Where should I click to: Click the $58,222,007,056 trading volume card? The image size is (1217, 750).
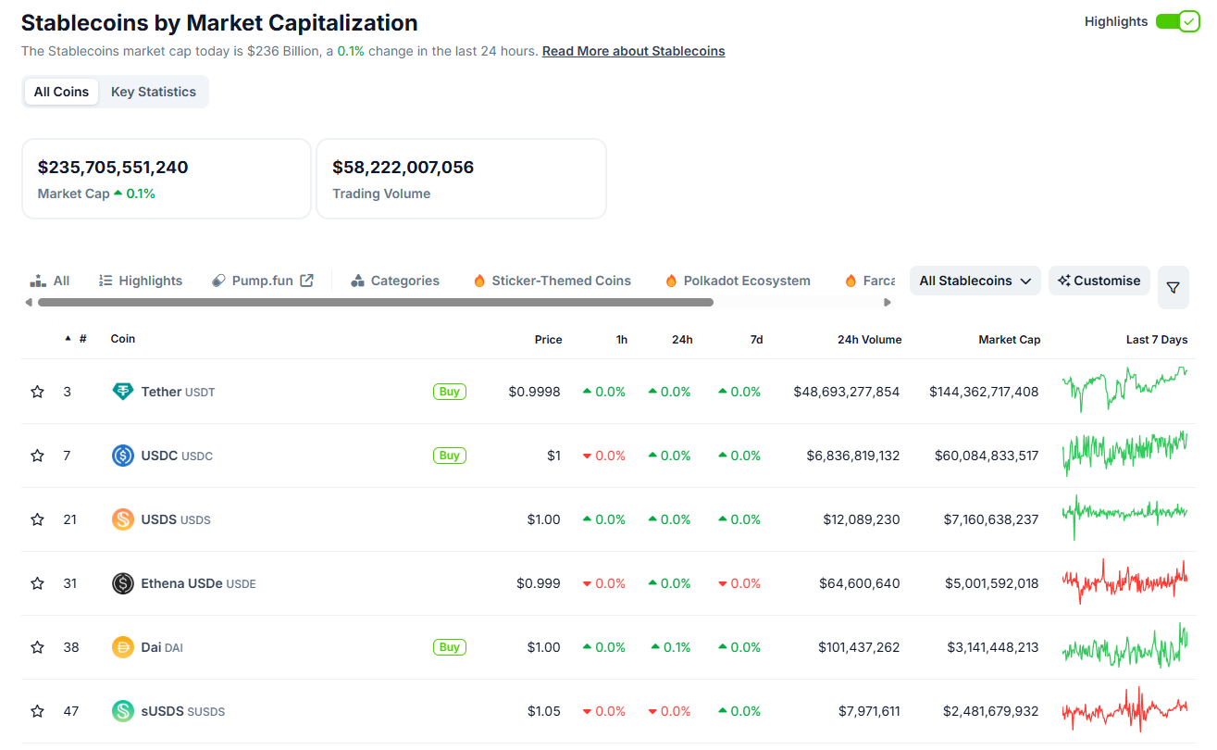pos(462,179)
